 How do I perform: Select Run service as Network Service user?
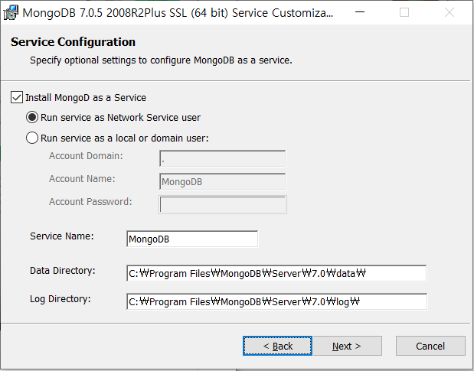click(x=32, y=118)
